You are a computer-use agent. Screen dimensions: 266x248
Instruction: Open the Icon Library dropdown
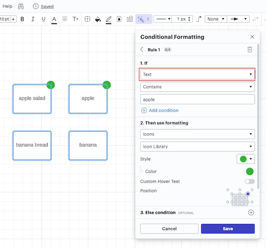(x=197, y=147)
